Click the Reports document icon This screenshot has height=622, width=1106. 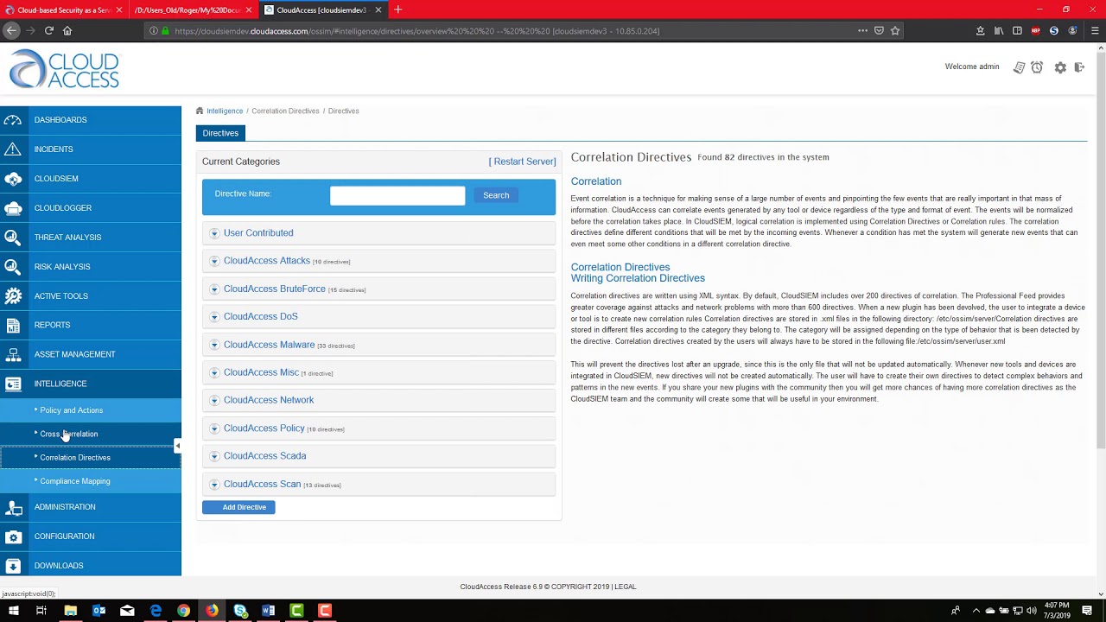(13, 326)
